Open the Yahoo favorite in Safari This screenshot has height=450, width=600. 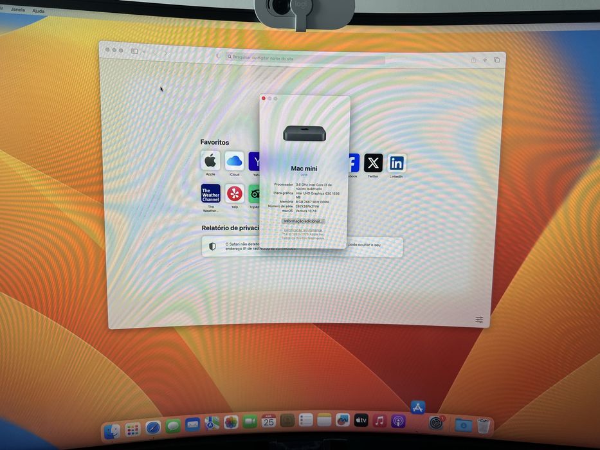(254, 161)
